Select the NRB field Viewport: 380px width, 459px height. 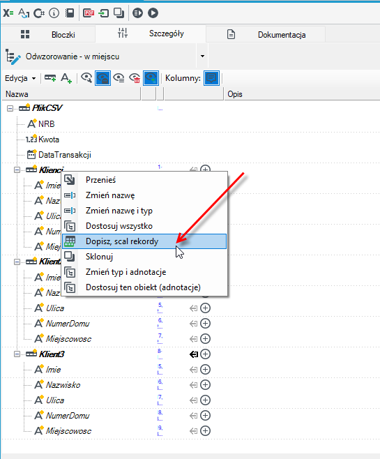point(47,124)
